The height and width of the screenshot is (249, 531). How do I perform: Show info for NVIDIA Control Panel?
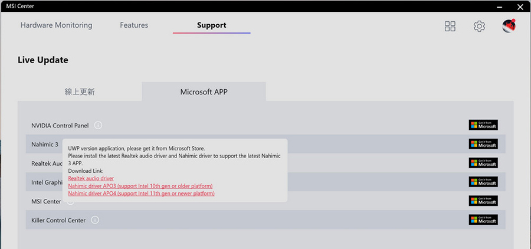coord(98,125)
